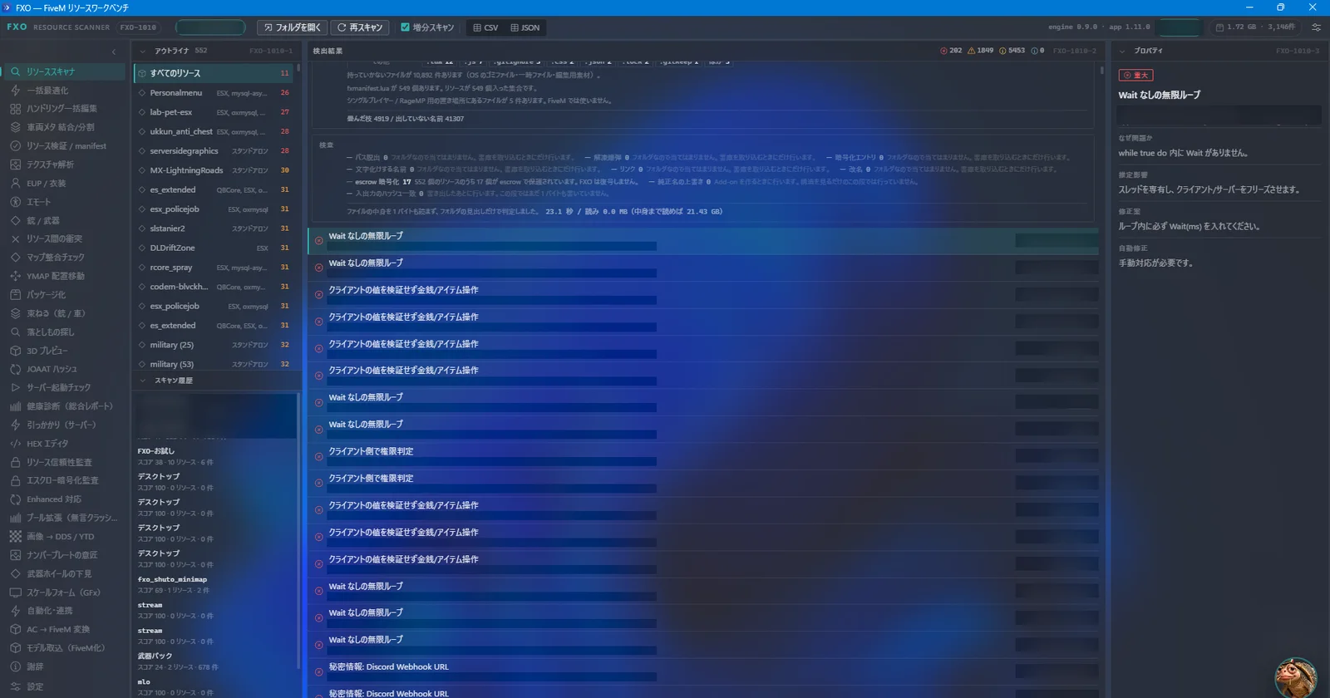Click the 車両メタ 結合/分割 layers icon

[x=15, y=127]
